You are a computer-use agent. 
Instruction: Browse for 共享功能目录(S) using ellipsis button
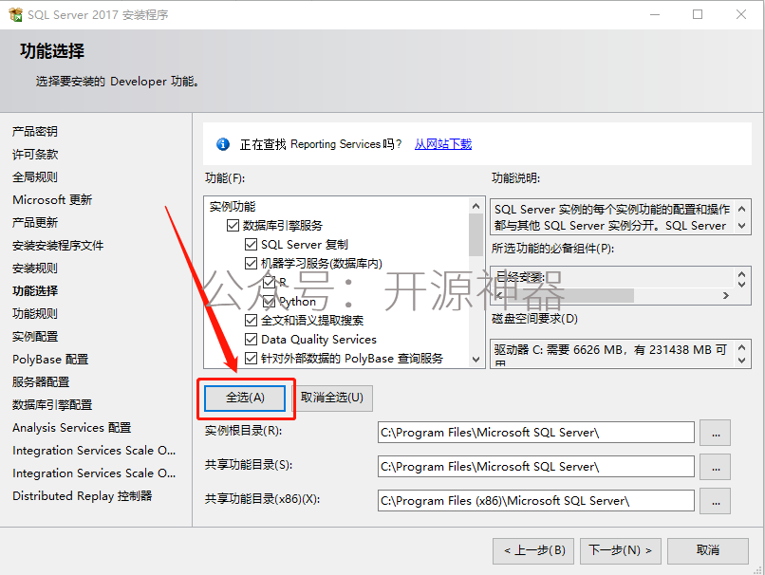(716, 467)
